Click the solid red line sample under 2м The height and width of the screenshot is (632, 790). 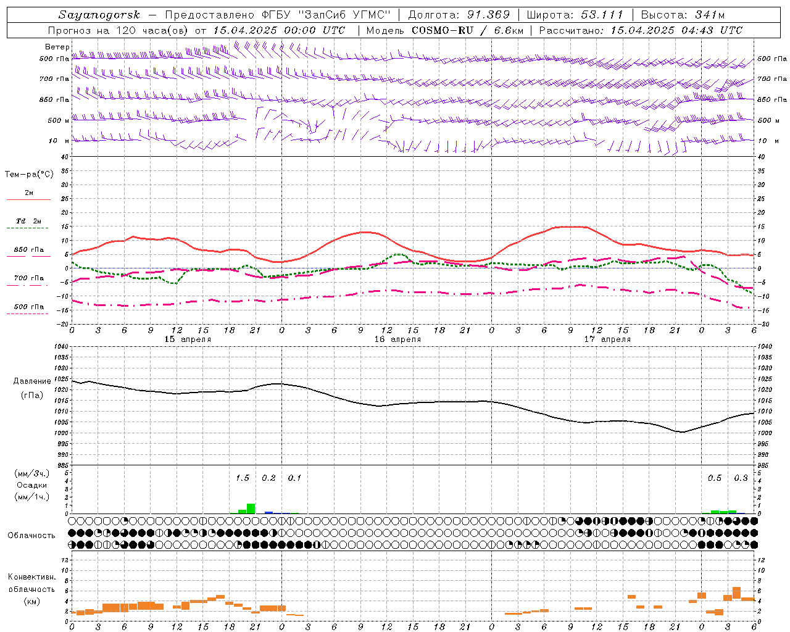(29, 200)
